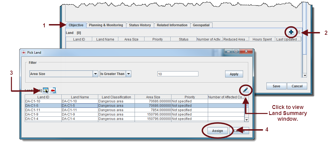Click the blue plus add land icon
335x144 pixels.
tap(291, 32)
